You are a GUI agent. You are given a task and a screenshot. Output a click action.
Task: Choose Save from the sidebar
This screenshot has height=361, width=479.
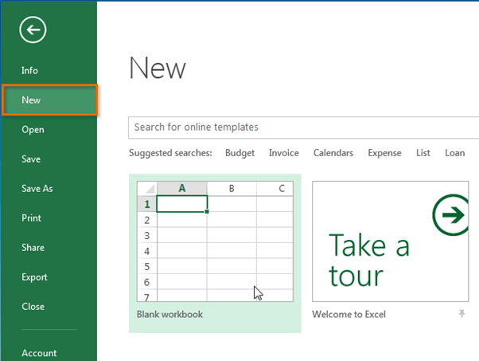tap(31, 159)
